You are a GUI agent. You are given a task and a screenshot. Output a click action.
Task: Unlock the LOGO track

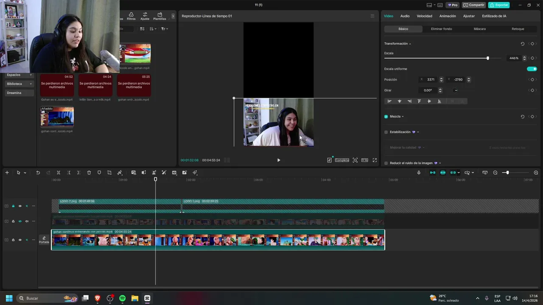tap(13, 206)
